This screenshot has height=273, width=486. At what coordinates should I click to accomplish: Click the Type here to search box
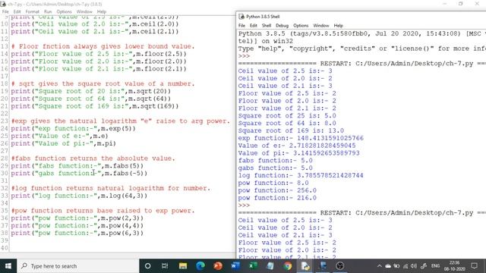(77, 266)
